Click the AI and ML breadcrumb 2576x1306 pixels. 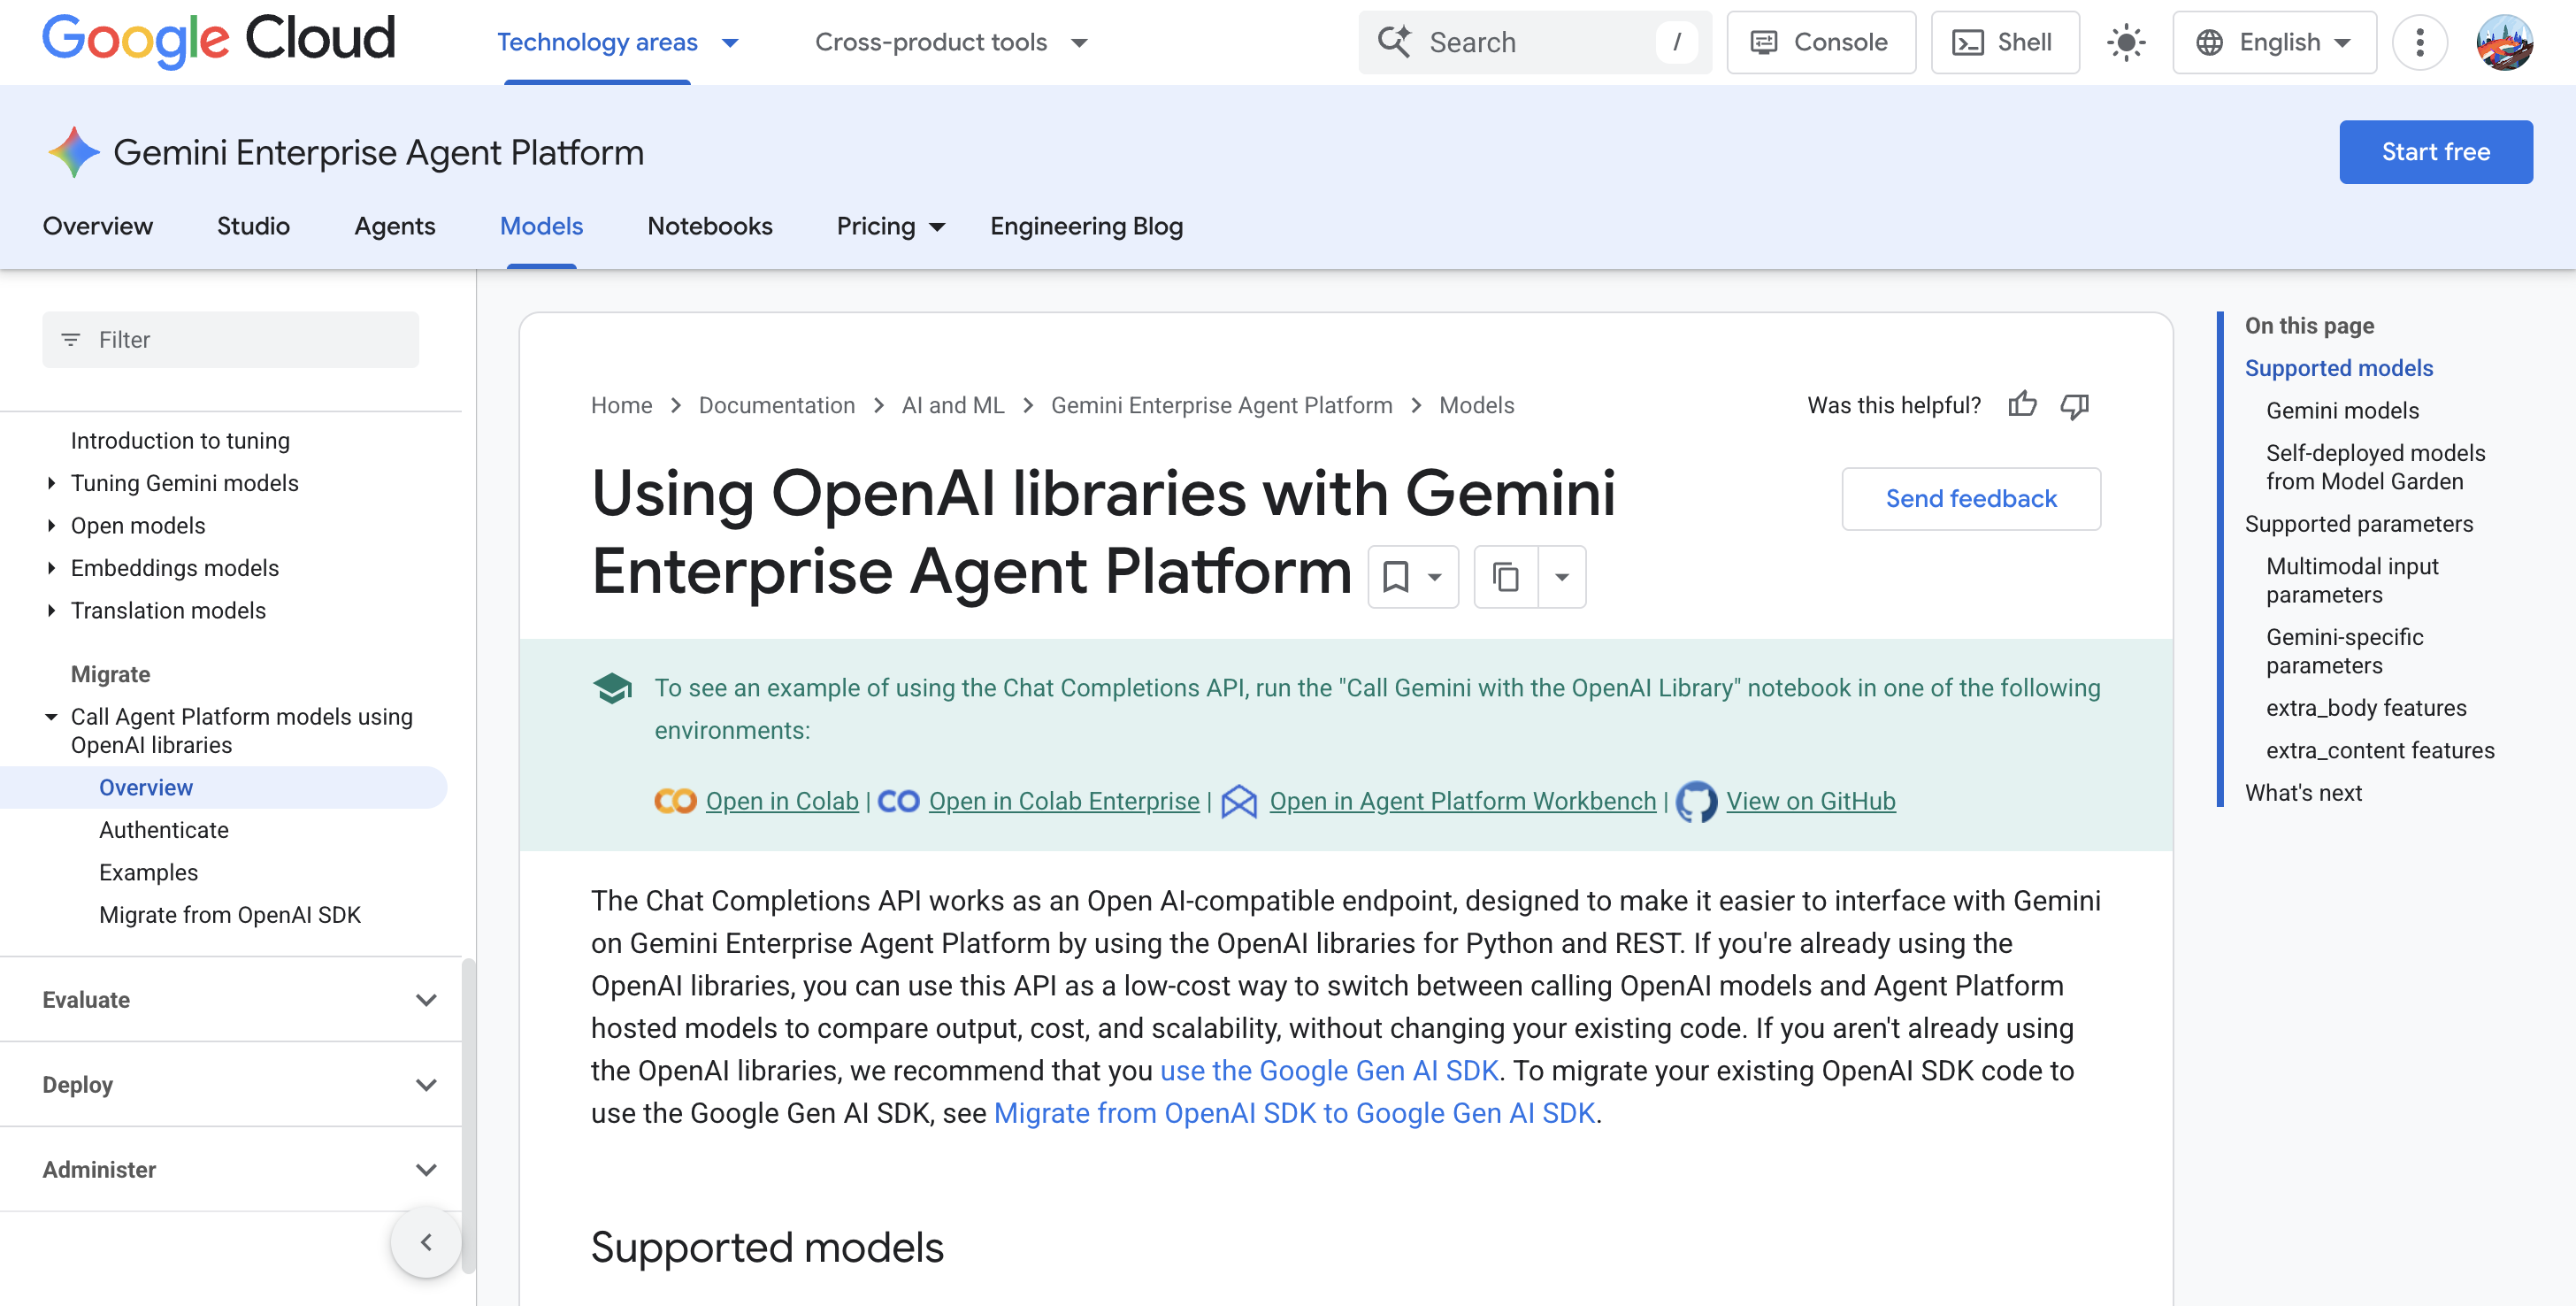[952, 405]
